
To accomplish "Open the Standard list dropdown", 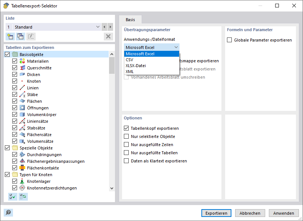I will coord(98,27).
